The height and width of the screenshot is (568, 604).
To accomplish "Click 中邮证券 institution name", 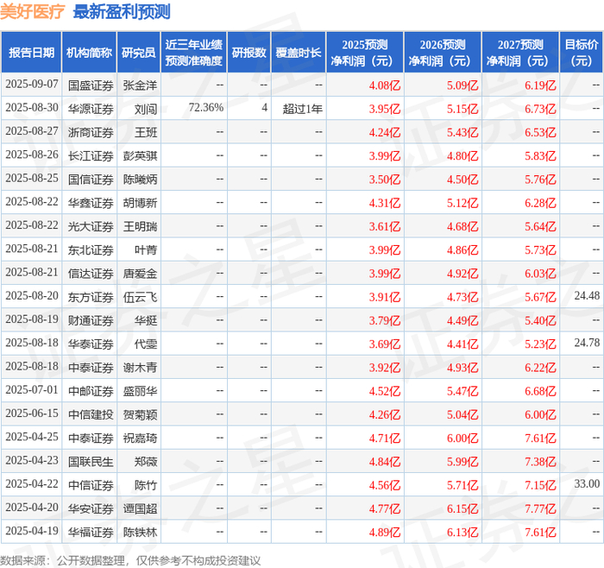I will tap(91, 391).
